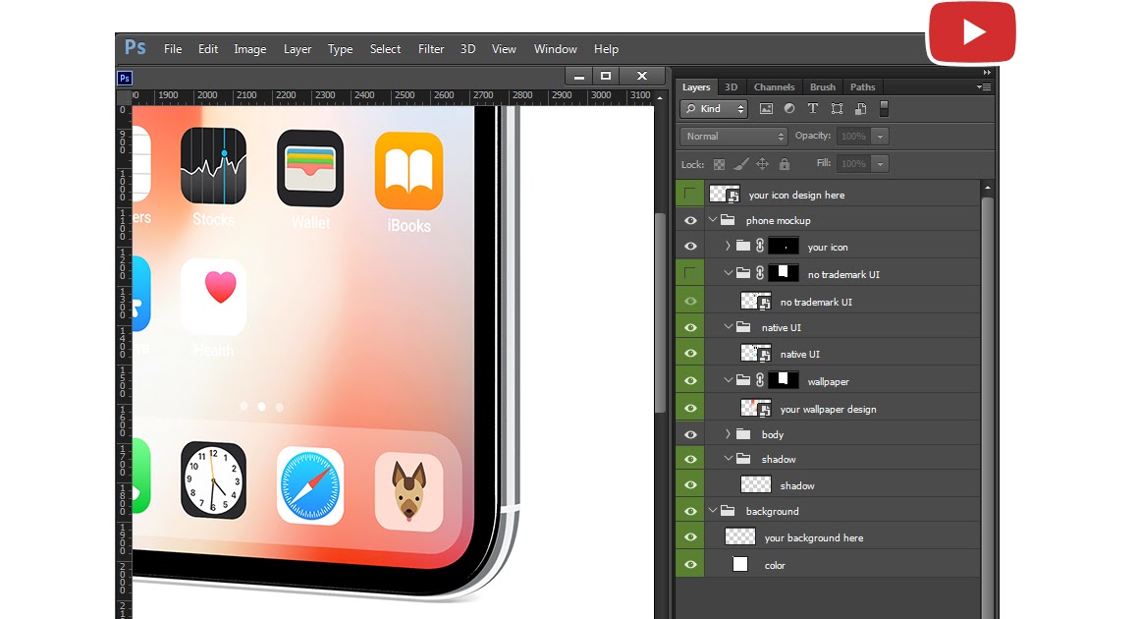Open the Opacity slider arrow
This screenshot has width=1139, height=619.
881,136
